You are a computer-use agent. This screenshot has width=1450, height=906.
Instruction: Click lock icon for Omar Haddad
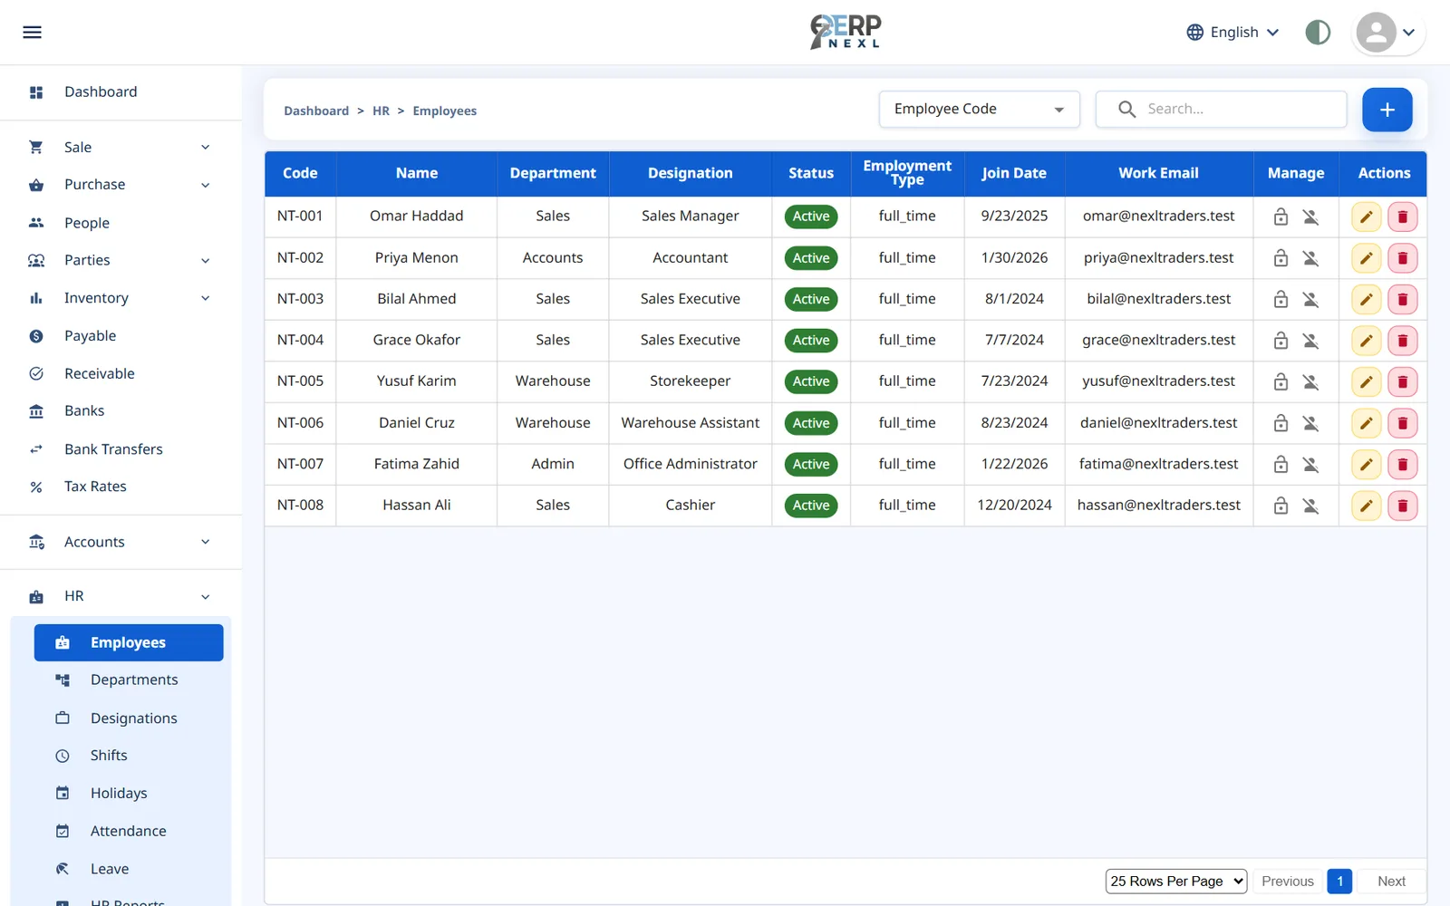point(1281,217)
